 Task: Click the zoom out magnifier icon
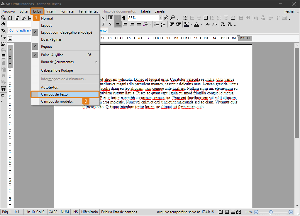pos(166,18)
